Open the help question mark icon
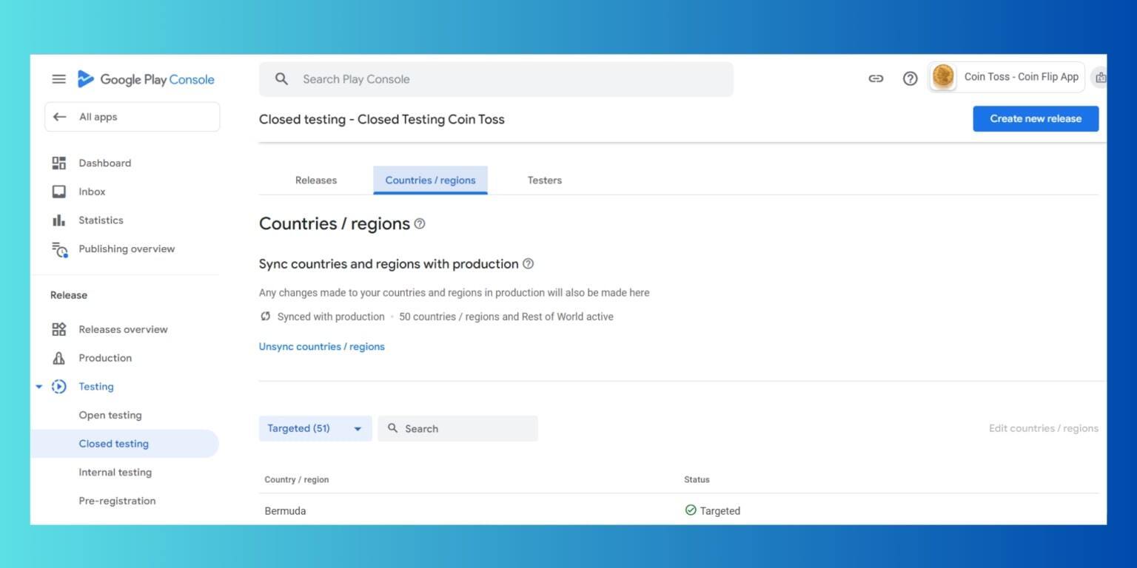1137x568 pixels. coord(910,78)
